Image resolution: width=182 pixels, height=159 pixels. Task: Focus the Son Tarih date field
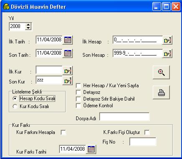coord(49,53)
